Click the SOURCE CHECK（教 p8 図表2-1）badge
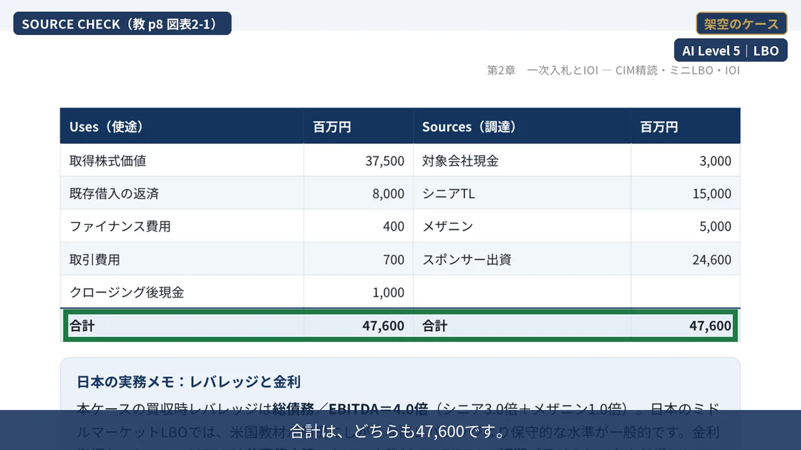 pyautogui.click(x=122, y=24)
